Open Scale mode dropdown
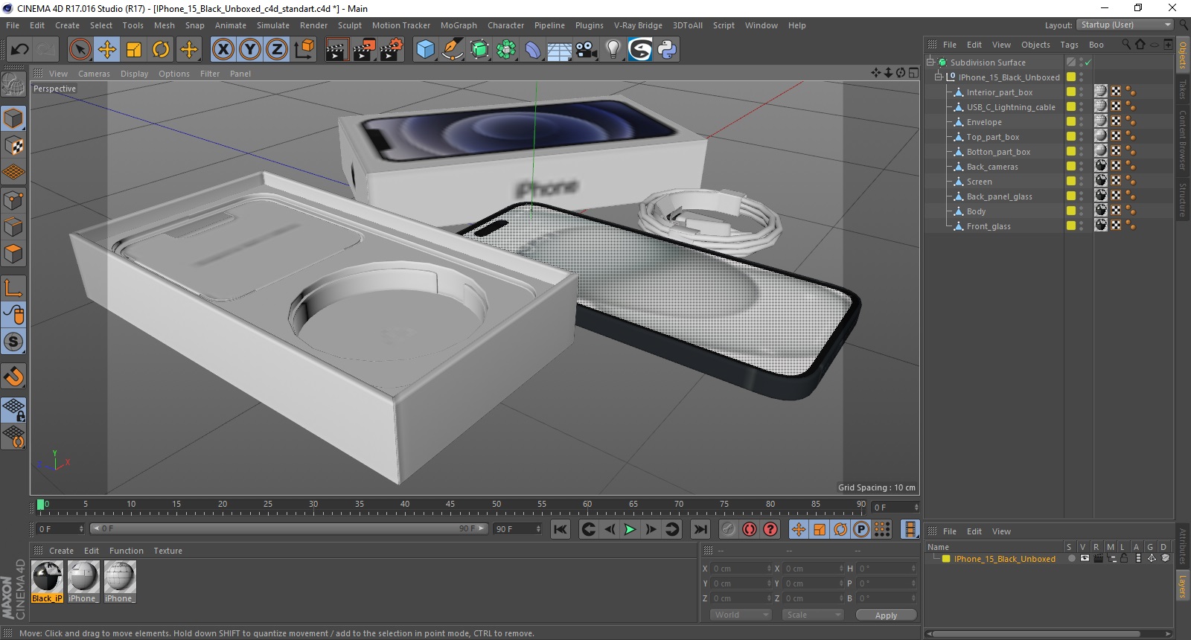 click(812, 615)
